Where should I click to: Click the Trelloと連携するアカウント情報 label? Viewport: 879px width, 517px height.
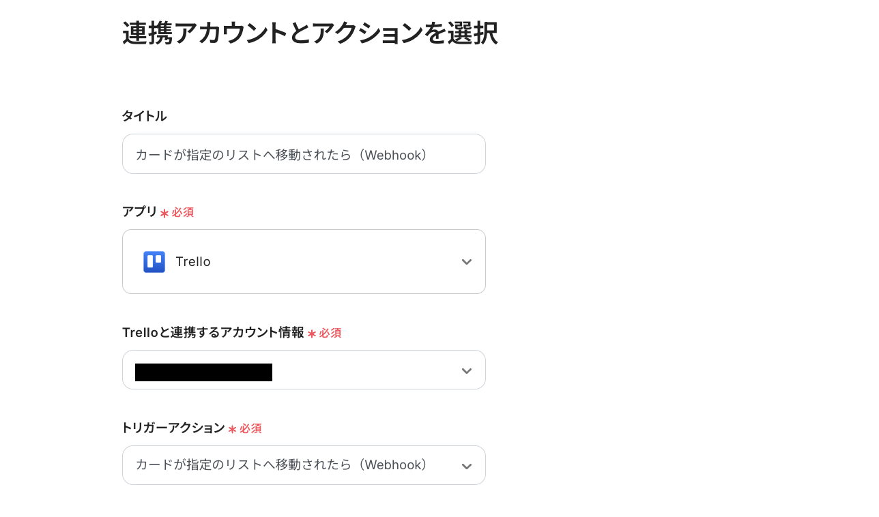click(213, 332)
